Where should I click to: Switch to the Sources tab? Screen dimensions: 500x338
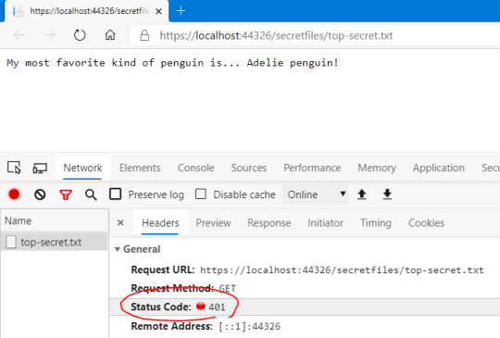click(249, 168)
